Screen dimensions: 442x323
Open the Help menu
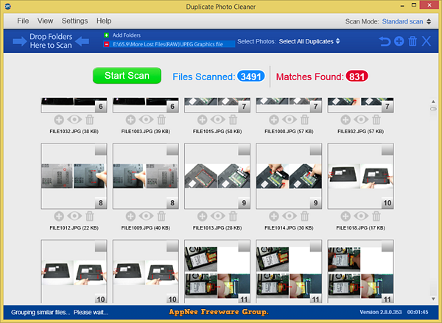[104, 21]
